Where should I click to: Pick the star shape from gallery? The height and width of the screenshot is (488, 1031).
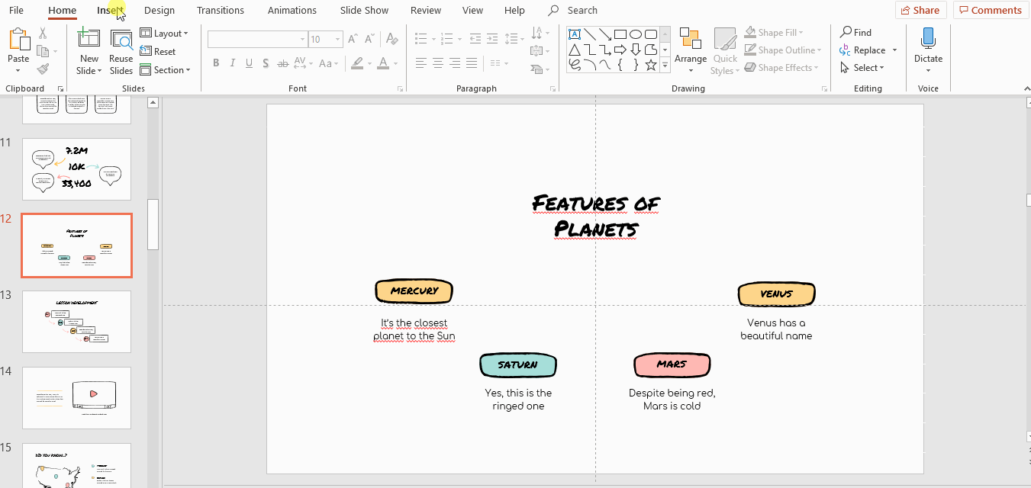650,66
